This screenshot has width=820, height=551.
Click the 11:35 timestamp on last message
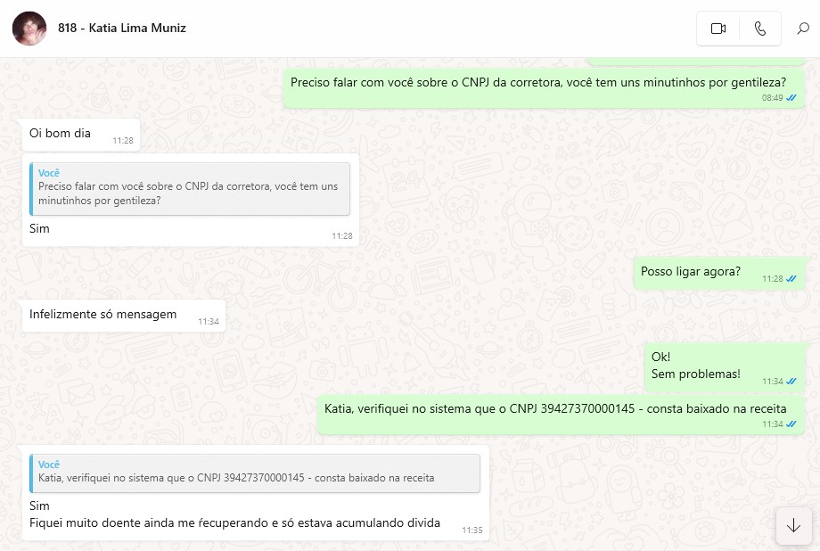tap(471, 530)
